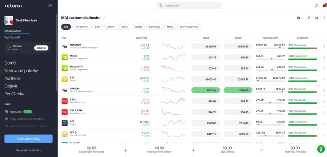The image size is (327, 157).
Task: Open the SOL row options menu
Action: coord(324,123)
